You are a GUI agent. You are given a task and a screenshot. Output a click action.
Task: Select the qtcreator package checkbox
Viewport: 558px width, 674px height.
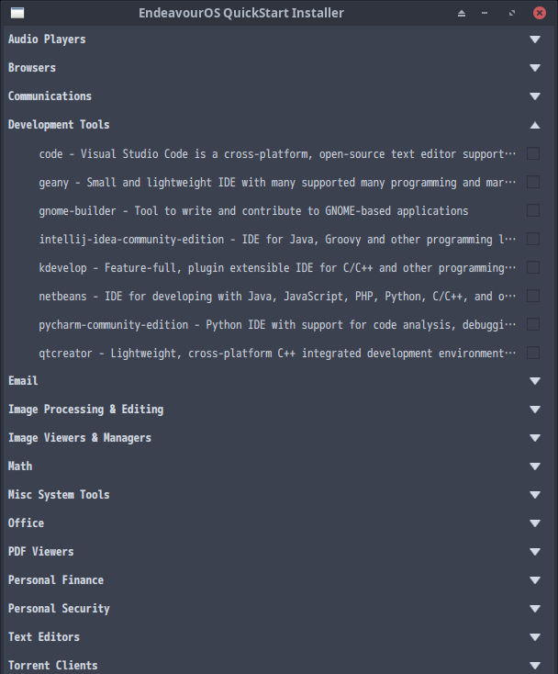[x=533, y=353]
